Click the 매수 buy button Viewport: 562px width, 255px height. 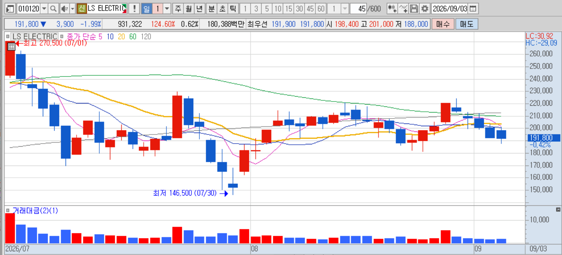coord(442,24)
